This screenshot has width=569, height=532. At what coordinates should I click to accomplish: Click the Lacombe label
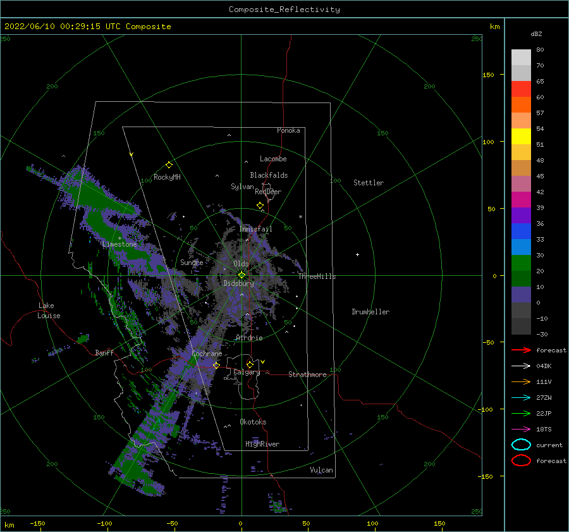(x=273, y=159)
